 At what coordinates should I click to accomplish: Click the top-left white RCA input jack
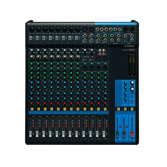(100, 50)
